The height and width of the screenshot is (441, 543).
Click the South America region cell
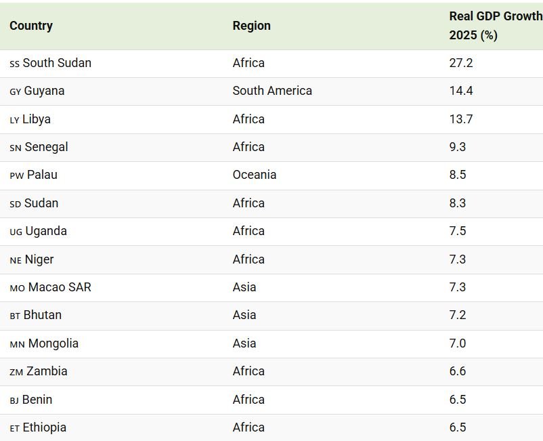click(x=272, y=91)
